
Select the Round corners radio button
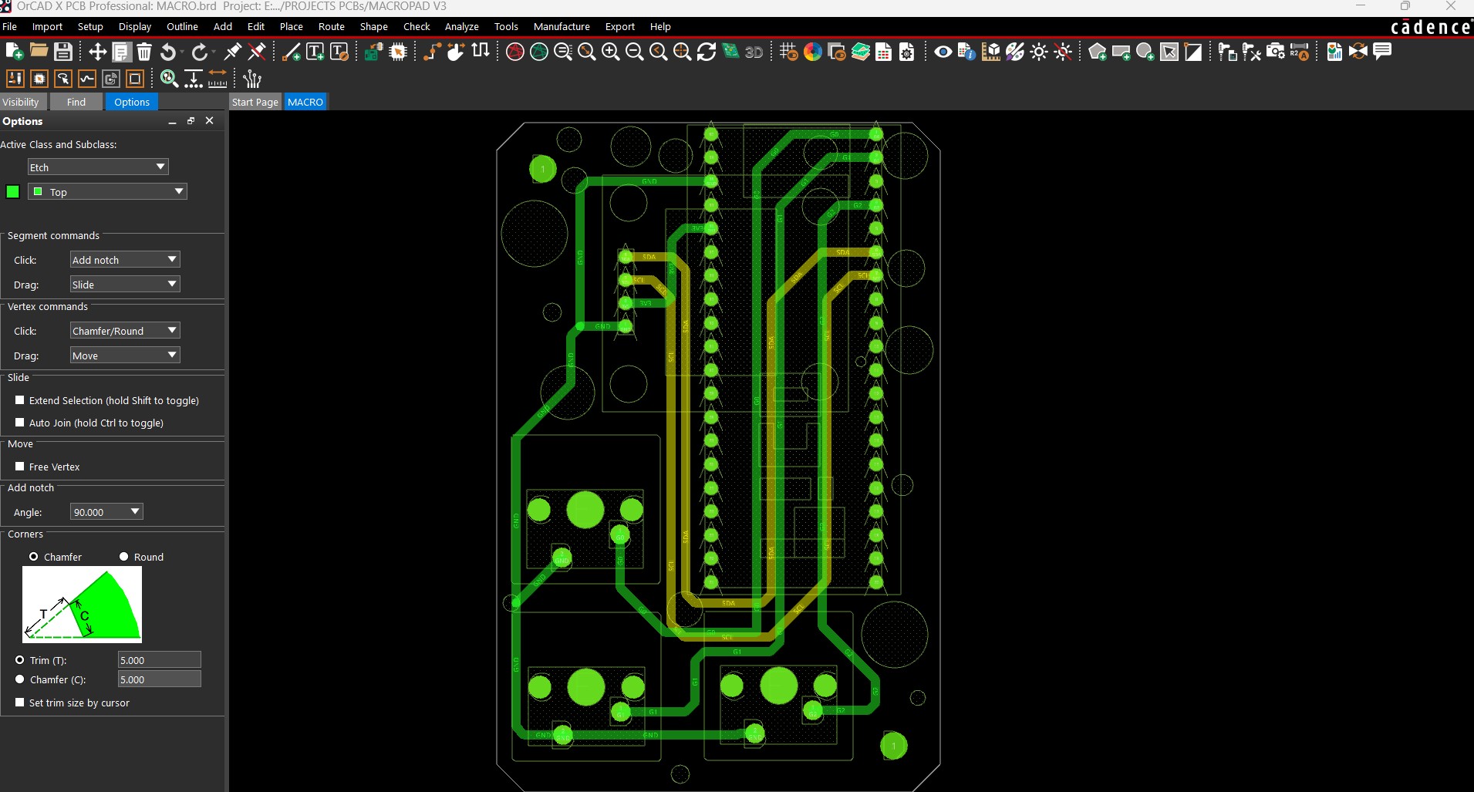click(x=123, y=557)
